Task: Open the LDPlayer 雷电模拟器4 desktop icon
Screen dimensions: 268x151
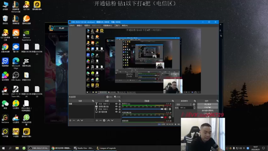Action: coord(37,6)
